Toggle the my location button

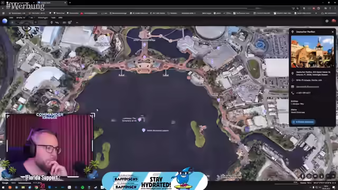coord(322,176)
